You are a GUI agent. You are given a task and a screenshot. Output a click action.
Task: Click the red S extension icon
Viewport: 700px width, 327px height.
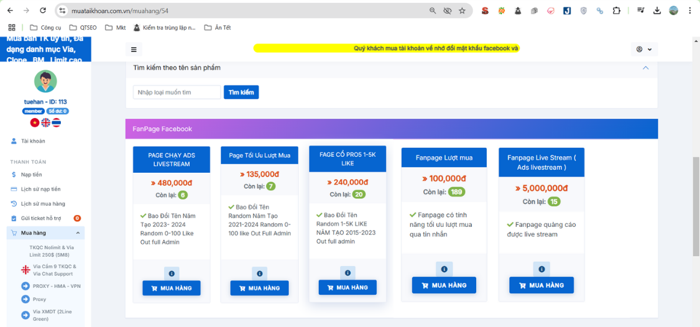click(486, 11)
